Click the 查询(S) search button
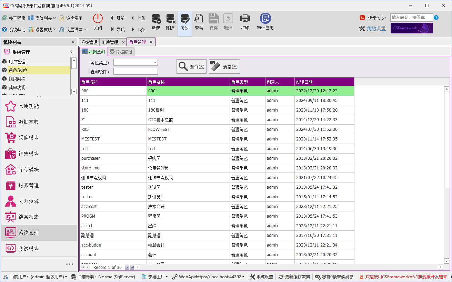Screen dimensions: 452x282 coord(192,66)
